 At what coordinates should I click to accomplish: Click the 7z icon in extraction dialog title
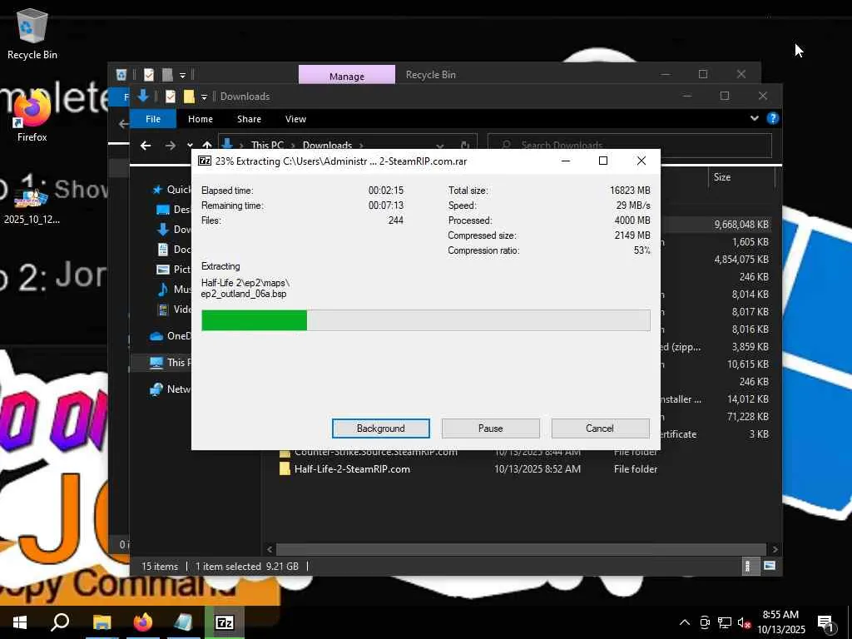coord(205,161)
